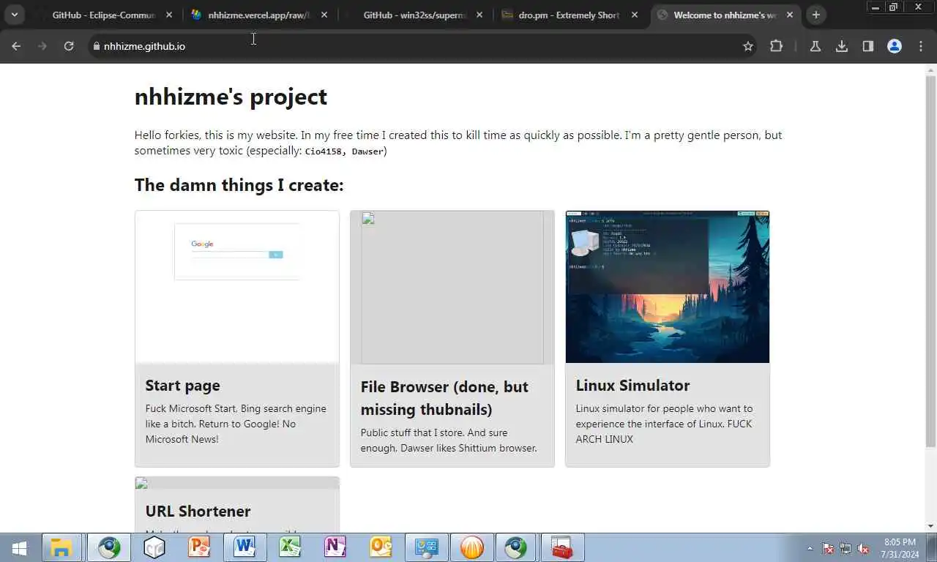
Task: Show browser downloads
Action: tap(842, 46)
